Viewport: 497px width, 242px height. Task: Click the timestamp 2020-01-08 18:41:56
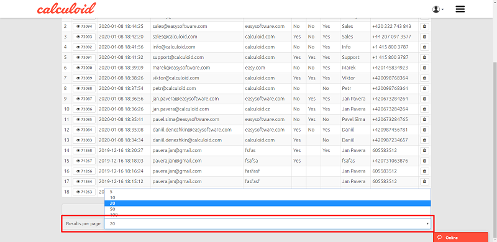[x=121, y=47]
